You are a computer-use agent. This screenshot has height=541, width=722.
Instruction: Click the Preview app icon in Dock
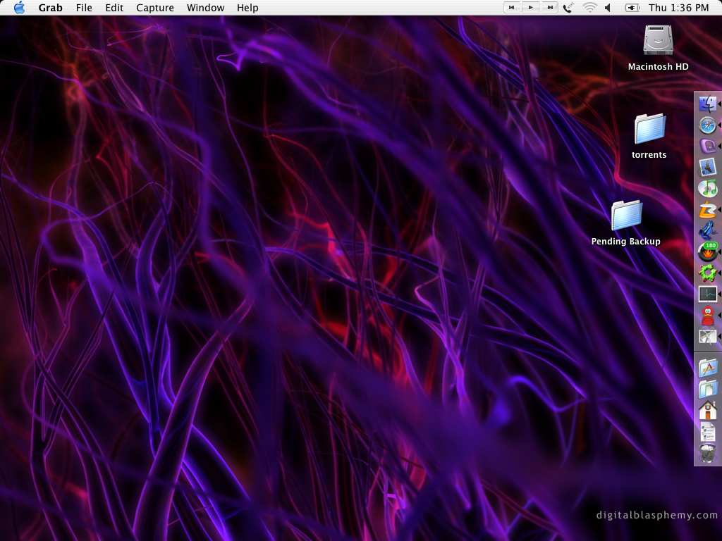click(x=707, y=168)
